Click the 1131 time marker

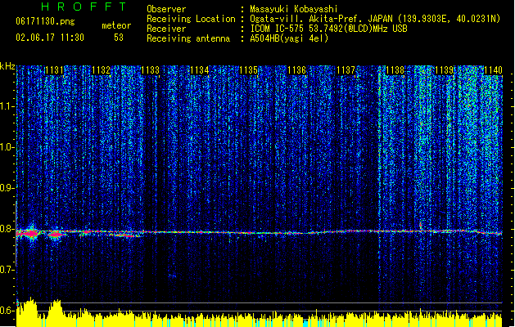pyautogui.click(x=54, y=70)
